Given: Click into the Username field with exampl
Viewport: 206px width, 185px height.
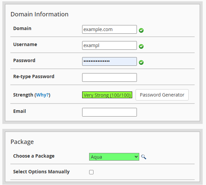Looking at the screenshot, I should (109, 45).
